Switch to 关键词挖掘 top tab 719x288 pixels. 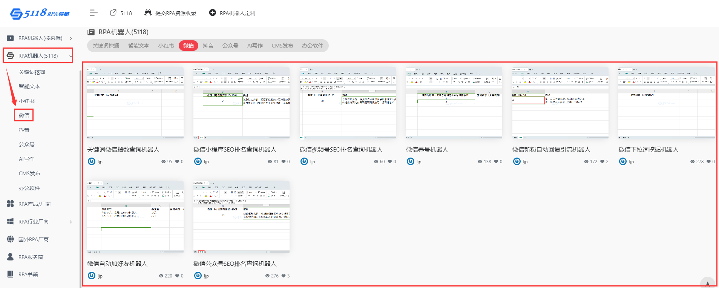click(x=106, y=46)
